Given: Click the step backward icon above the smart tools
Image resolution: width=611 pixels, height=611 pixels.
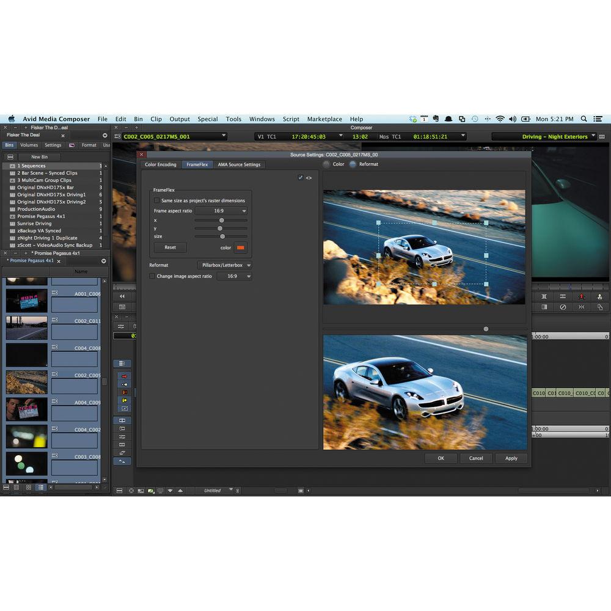Looking at the screenshot, I should tap(122, 296).
